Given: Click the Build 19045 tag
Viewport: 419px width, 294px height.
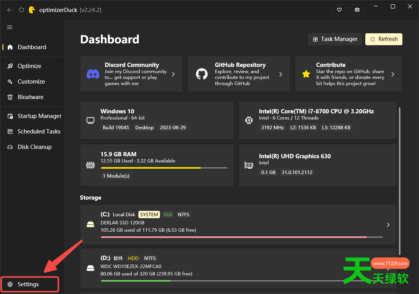Looking at the screenshot, I should 116,128.
